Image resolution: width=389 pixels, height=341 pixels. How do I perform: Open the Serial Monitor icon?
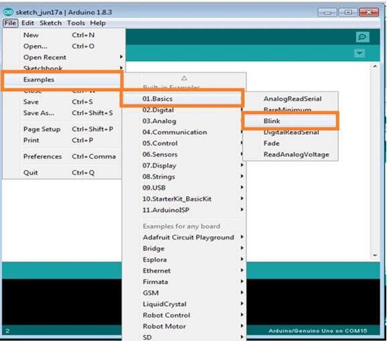(362, 37)
